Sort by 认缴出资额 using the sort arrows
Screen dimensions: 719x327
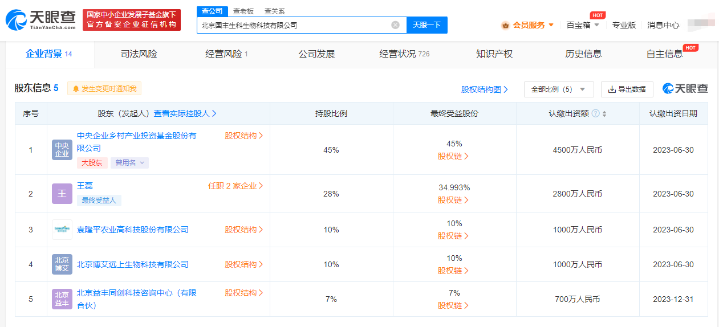[x=604, y=114]
